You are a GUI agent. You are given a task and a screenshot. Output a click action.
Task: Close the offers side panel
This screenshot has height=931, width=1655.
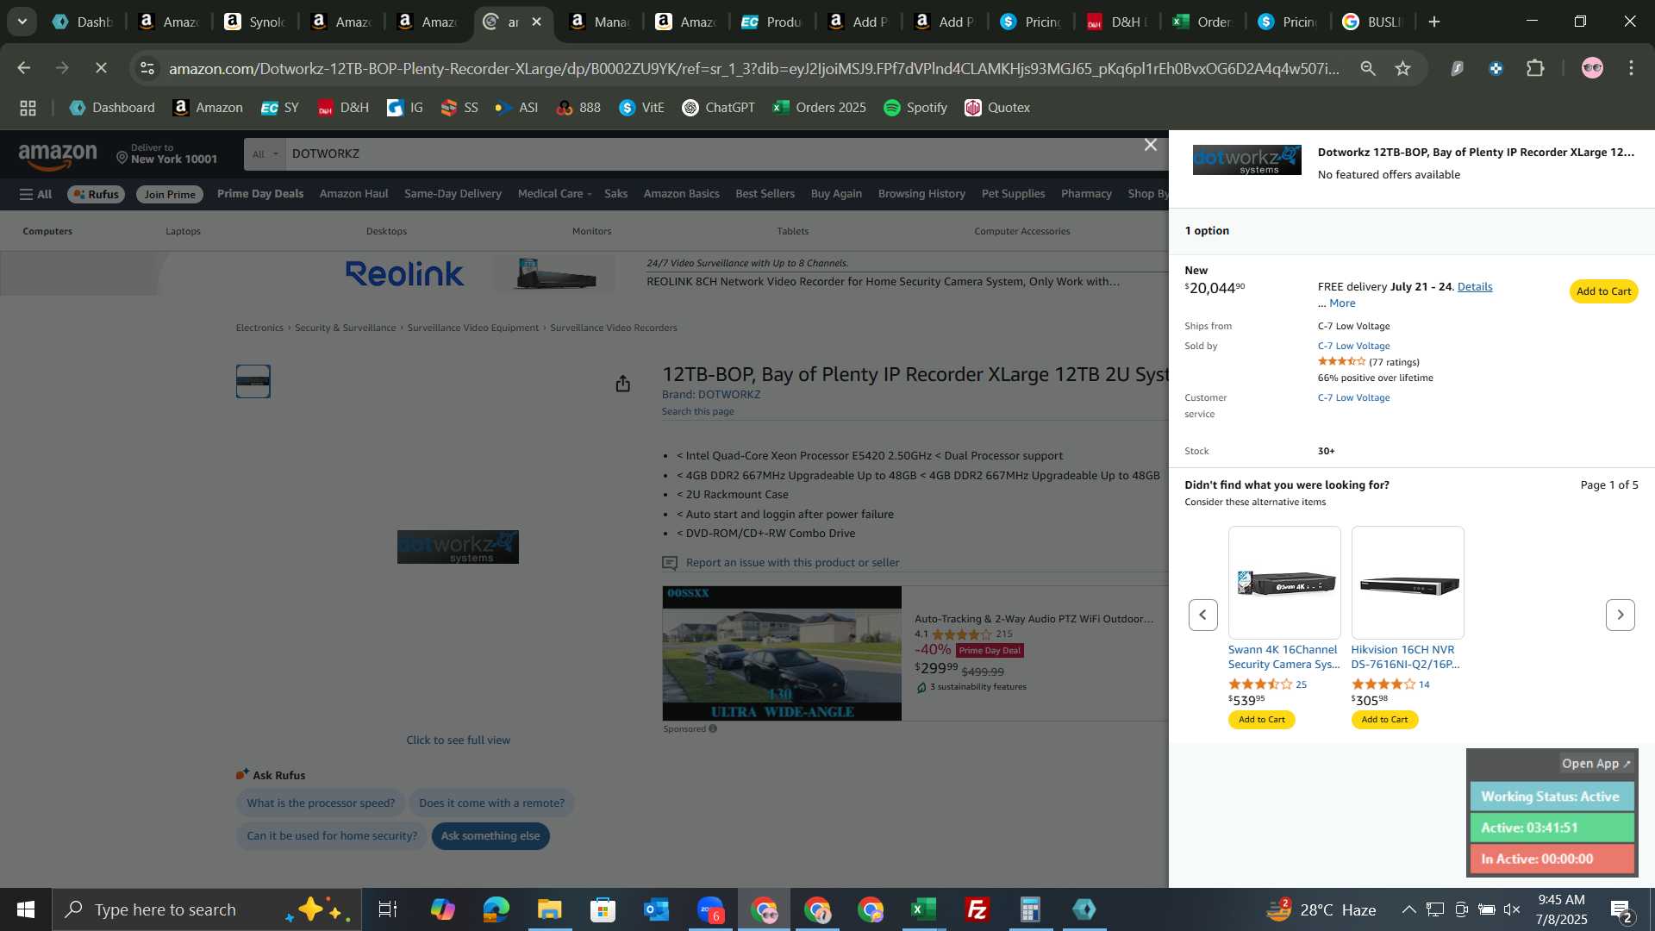pyautogui.click(x=1150, y=145)
